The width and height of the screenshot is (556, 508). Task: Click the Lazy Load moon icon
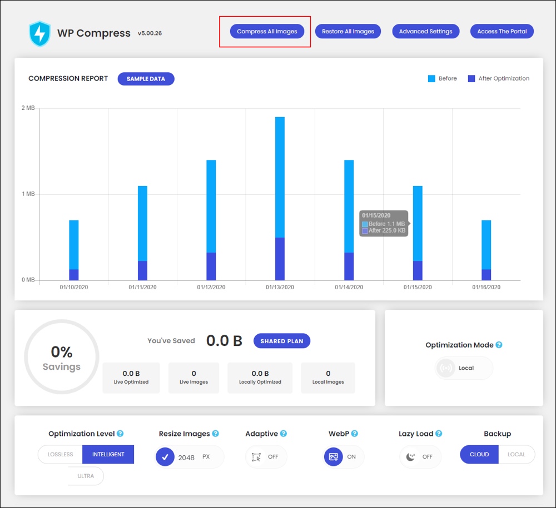410,457
